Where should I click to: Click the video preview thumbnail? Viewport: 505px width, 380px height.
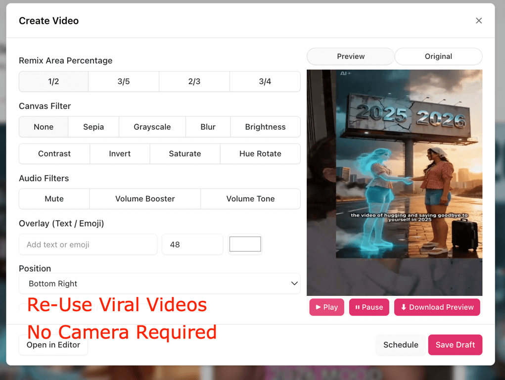395,183
